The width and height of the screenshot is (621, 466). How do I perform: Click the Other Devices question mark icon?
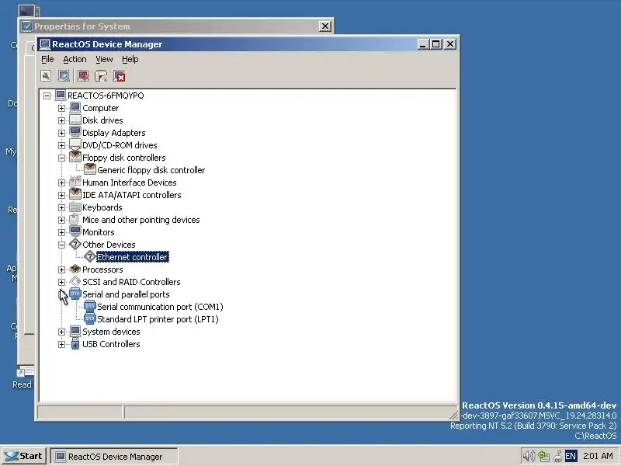tap(75, 245)
